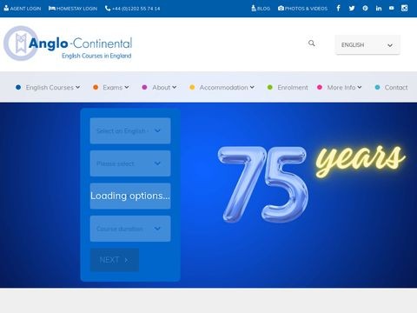Open the YouTube social icon
Screen dimensions: 417x313
pyautogui.click(x=392, y=8)
